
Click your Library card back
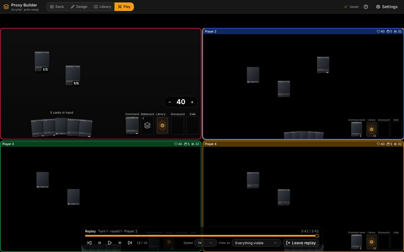coord(162,125)
